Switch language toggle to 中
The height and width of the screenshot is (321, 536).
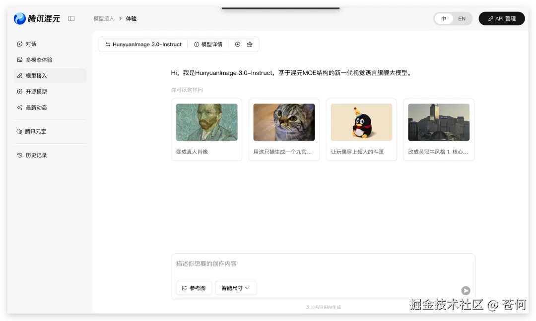click(x=444, y=18)
